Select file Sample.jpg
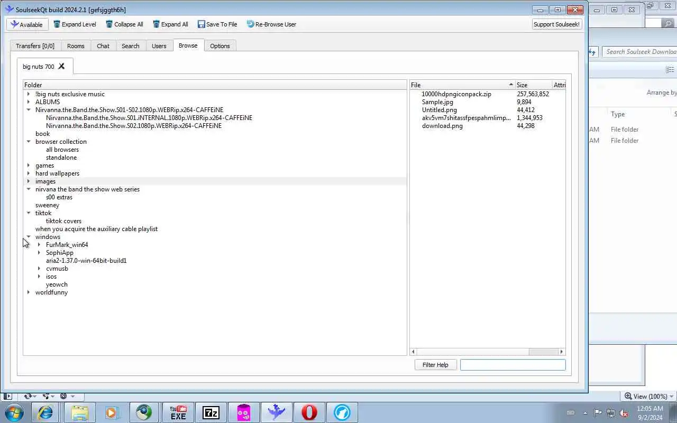677x423 pixels. click(x=437, y=102)
